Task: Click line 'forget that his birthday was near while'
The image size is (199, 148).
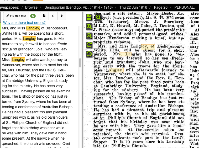Action: [x=33, y=128]
